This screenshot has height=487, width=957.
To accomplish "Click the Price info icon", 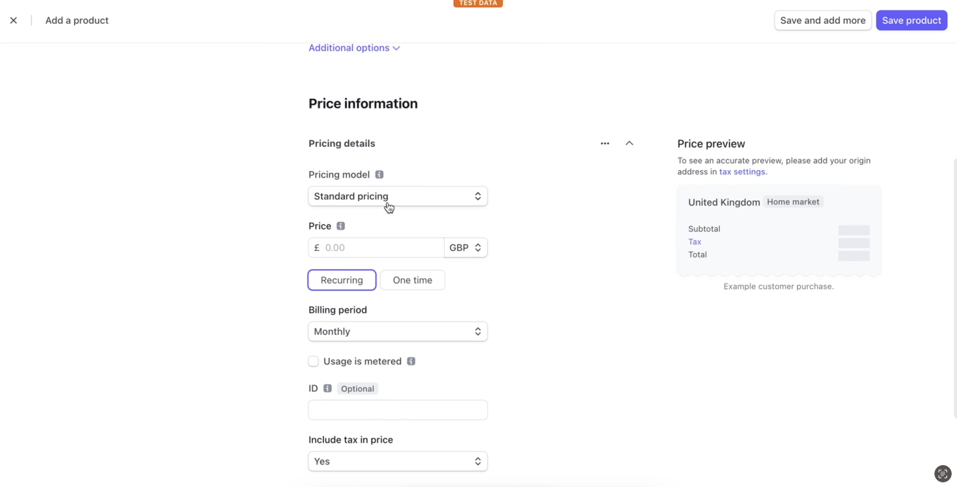I will 340,226.
